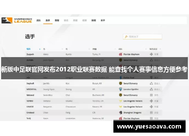Select the 选手 players nav tab
This screenshot has width=189, height=136.
point(48,20)
